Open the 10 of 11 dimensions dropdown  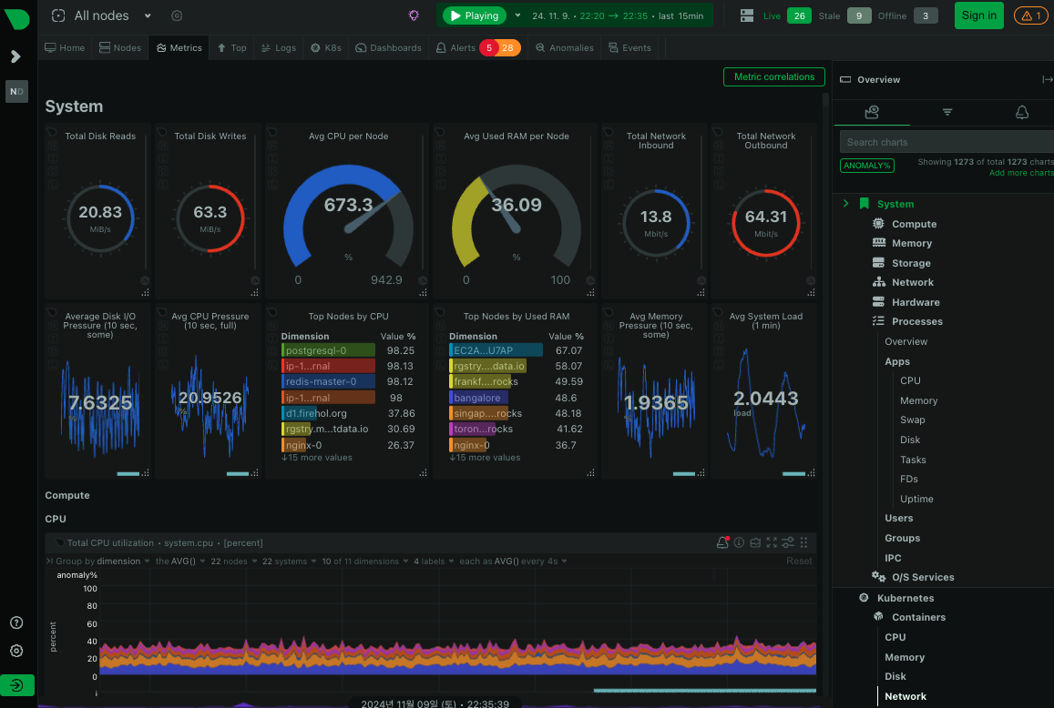tap(365, 561)
